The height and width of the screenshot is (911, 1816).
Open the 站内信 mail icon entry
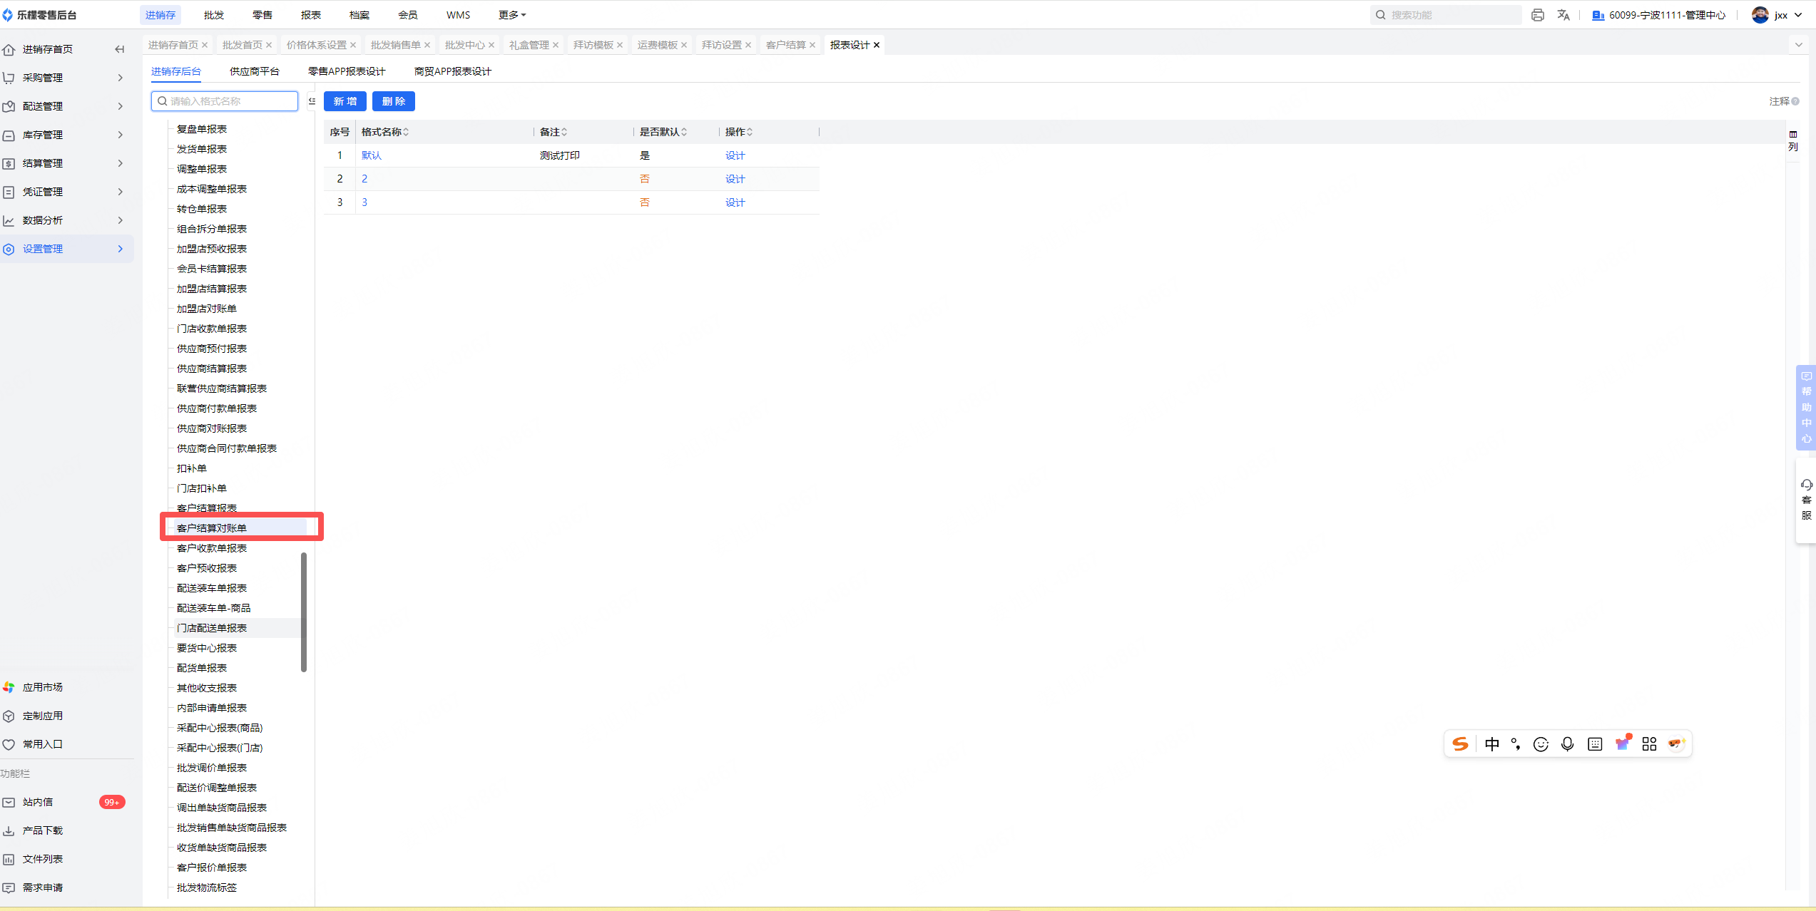tap(9, 802)
